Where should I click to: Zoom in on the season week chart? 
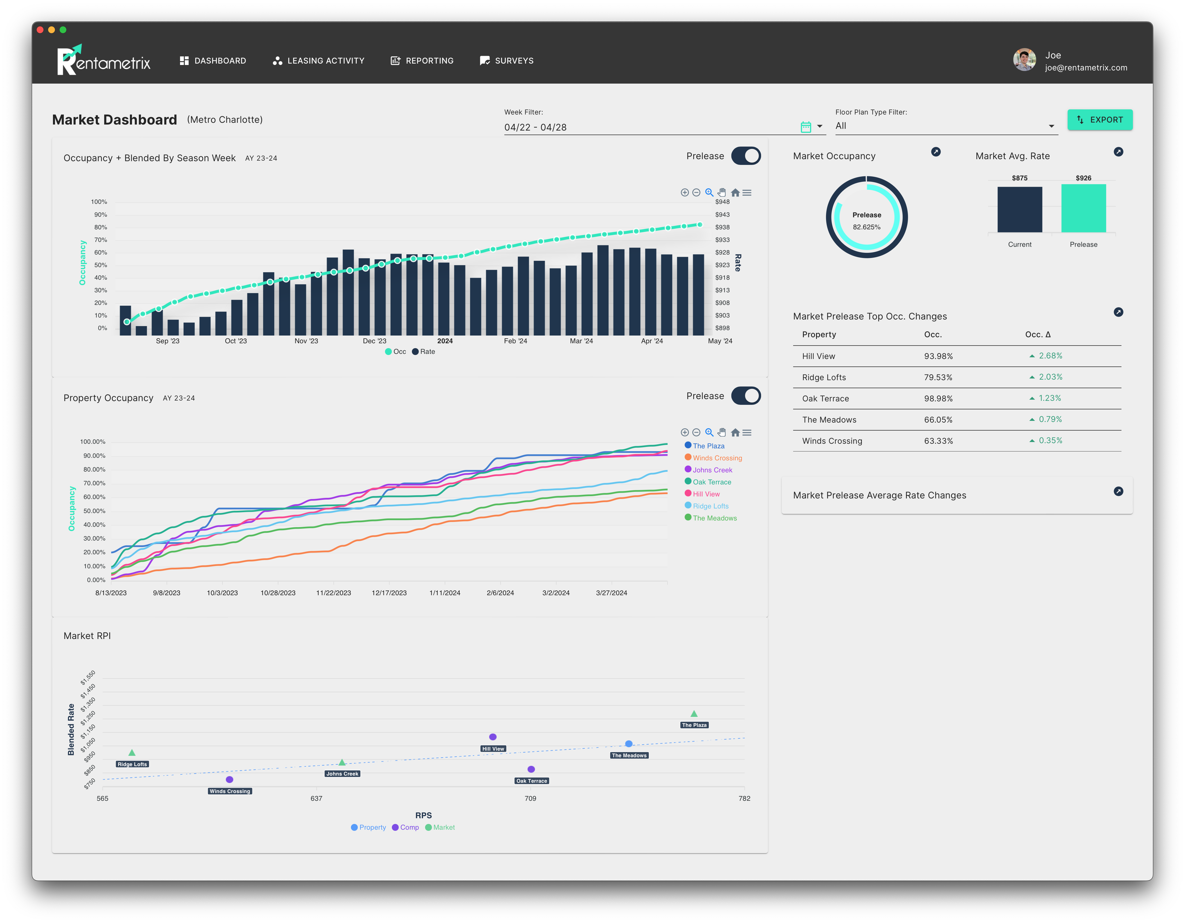coord(685,193)
